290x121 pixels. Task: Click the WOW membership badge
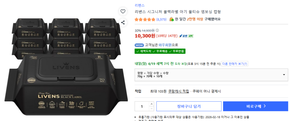point(139,45)
